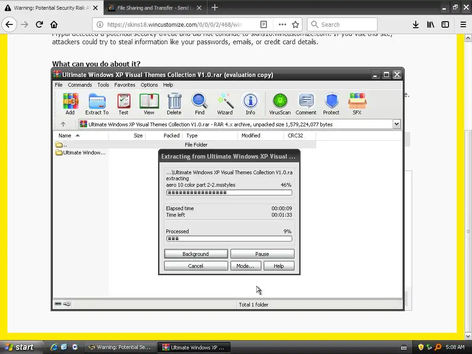Click the Extract To toolbar icon

click(x=97, y=104)
